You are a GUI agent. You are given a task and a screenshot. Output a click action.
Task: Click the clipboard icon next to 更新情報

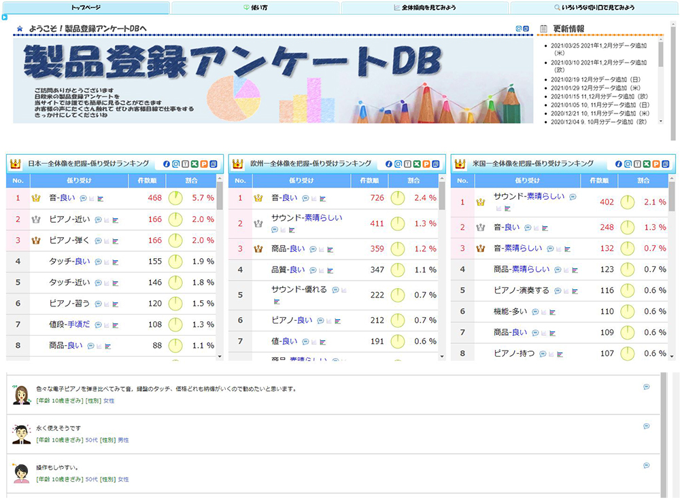point(544,29)
